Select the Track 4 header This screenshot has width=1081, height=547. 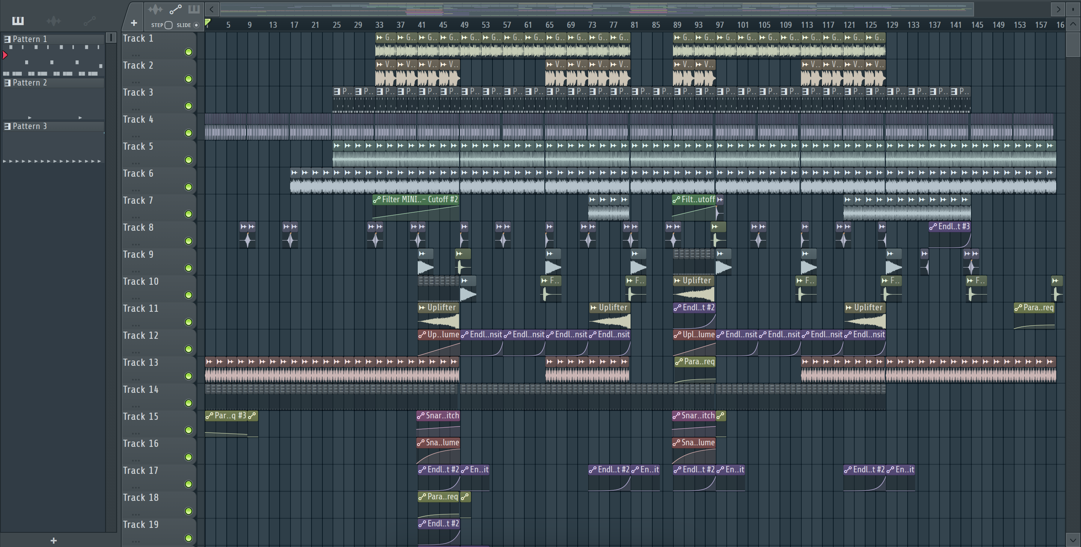click(x=159, y=127)
